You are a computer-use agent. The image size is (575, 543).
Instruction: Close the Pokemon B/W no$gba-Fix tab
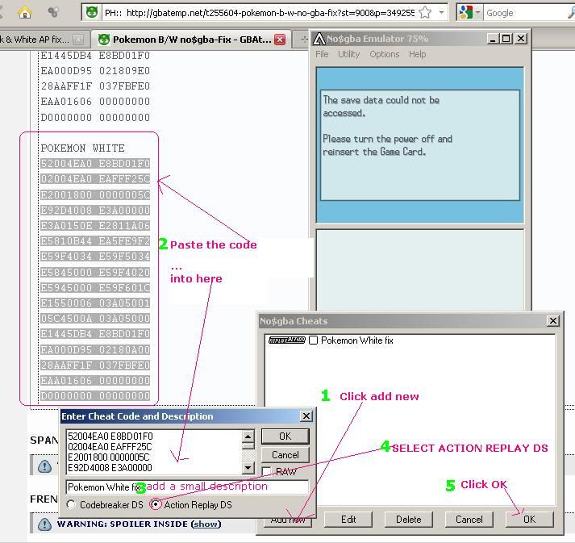click(280, 40)
